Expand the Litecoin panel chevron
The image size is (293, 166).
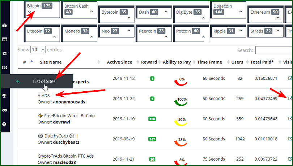54,37
